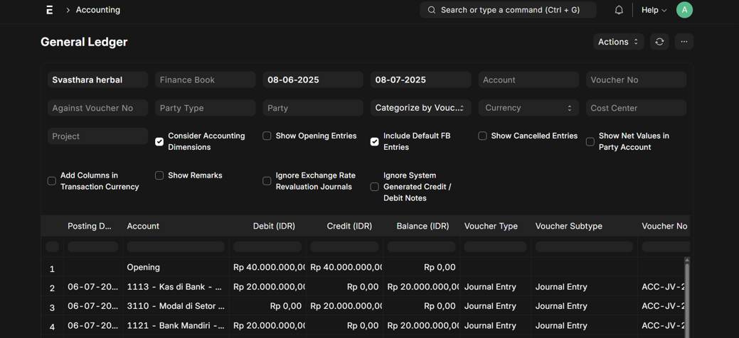Filter the Debit column search box
Image resolution: width=739 pixels, height=338 pixels.
tap(267, 246)
